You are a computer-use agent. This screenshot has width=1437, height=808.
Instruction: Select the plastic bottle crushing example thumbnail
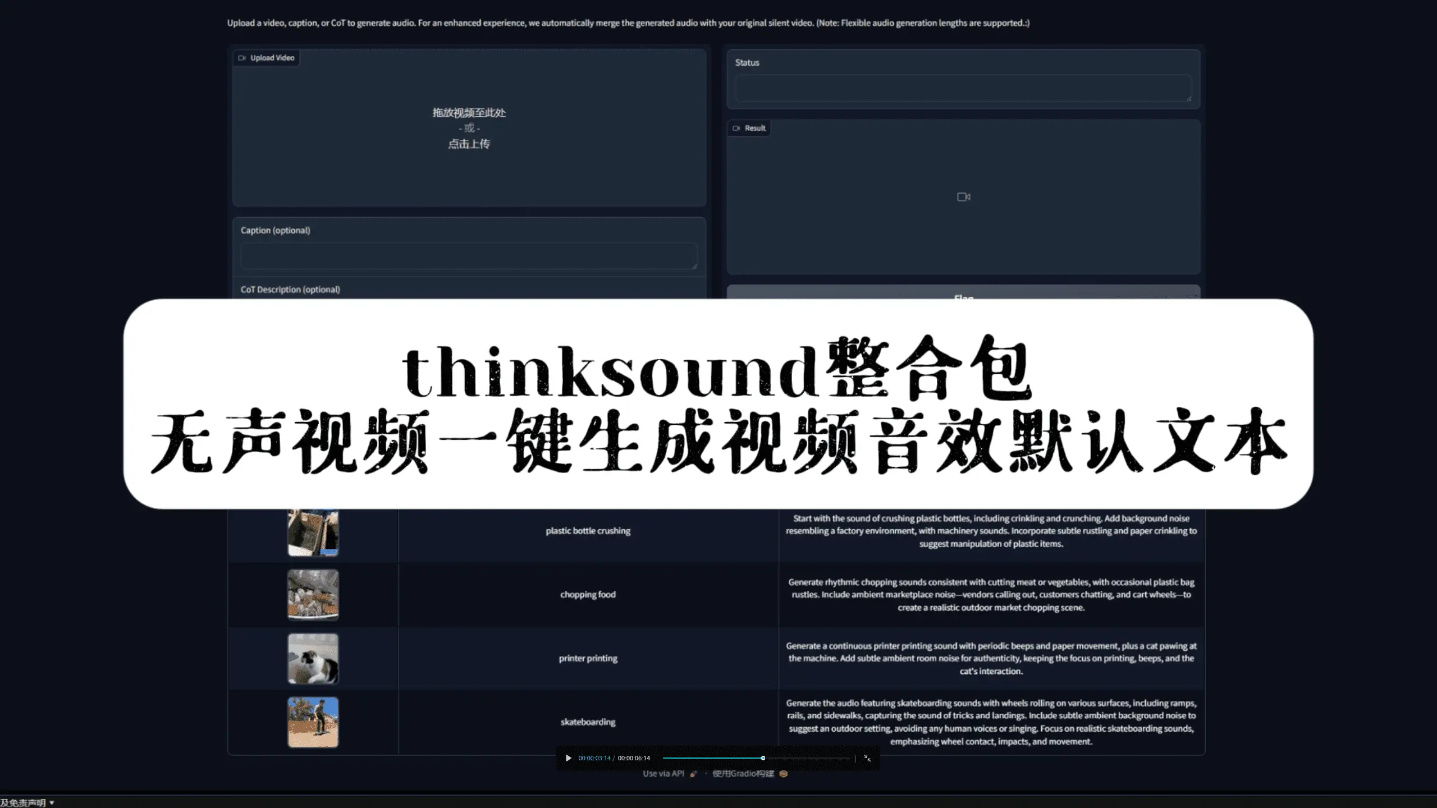click(x=313, y=532)
